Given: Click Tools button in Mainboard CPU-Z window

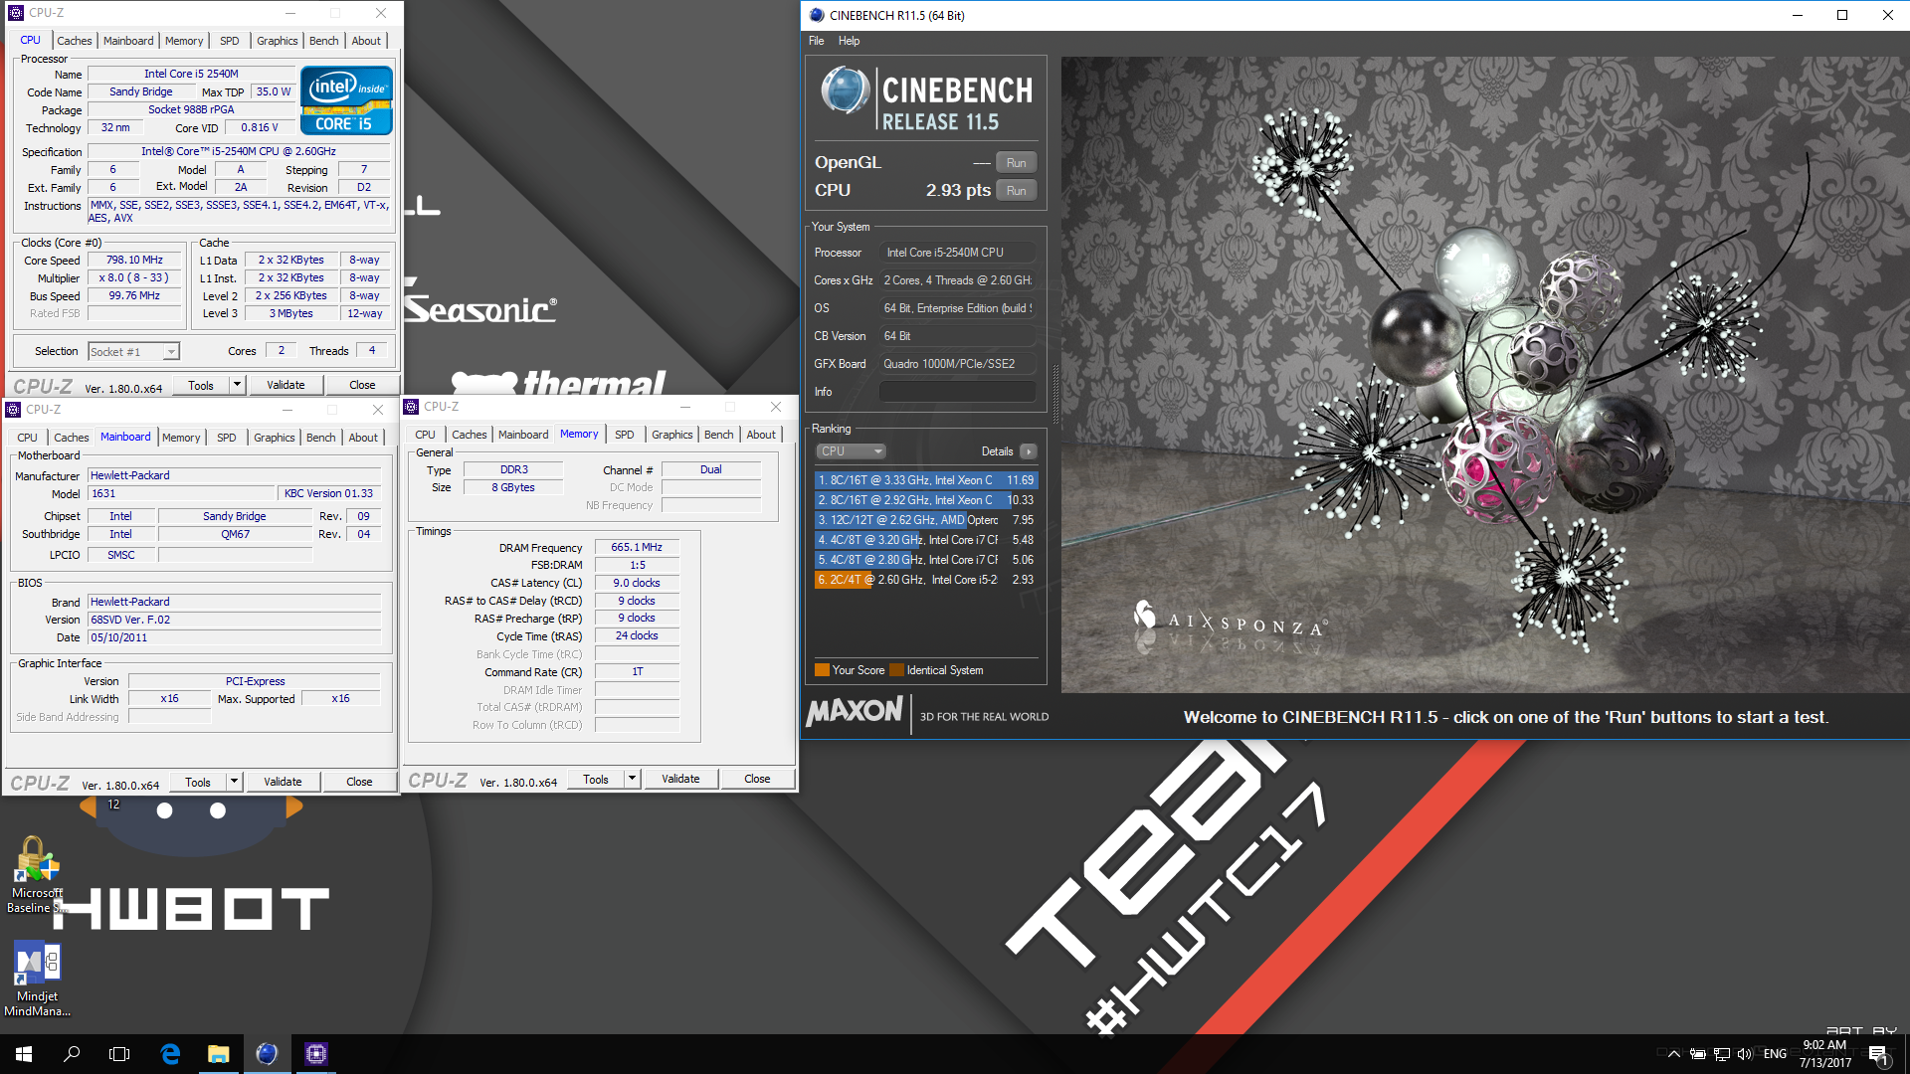Looking at the screenshot, I should pos(198,782).
